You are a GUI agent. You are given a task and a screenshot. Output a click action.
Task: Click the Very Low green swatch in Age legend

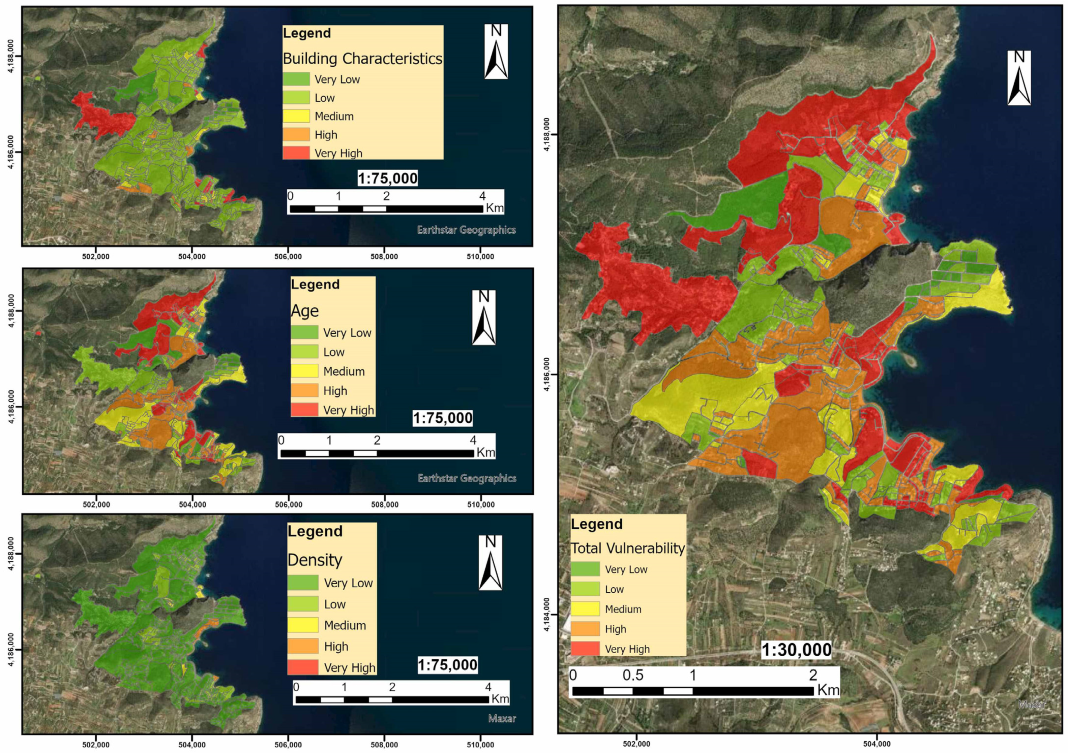[304, 332]
